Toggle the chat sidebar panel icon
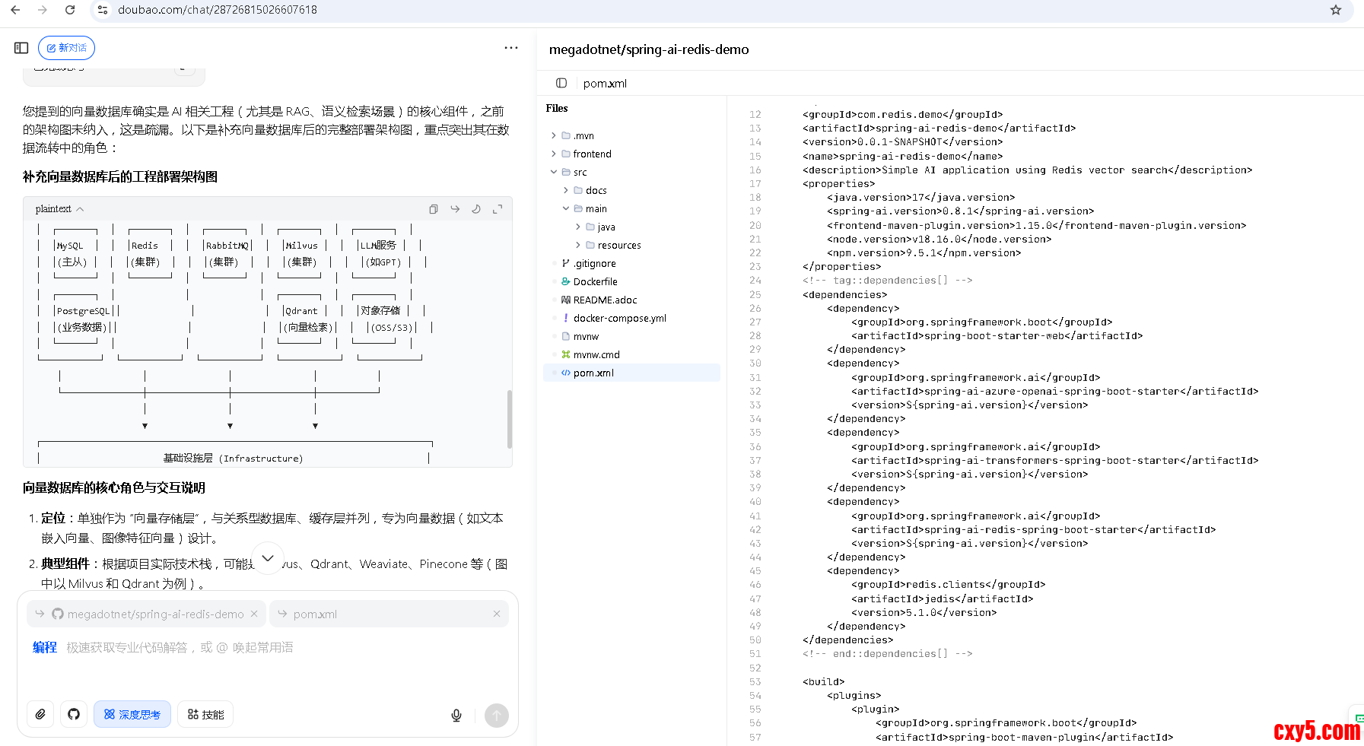 (x=21, y=48)
